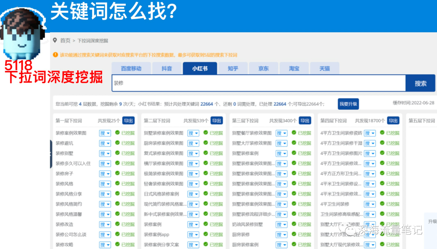Open the 搜 dropdown for 装修风格温馨
Image resolution: width=437 pixels, height=249 pixels.
pos(105,214)
